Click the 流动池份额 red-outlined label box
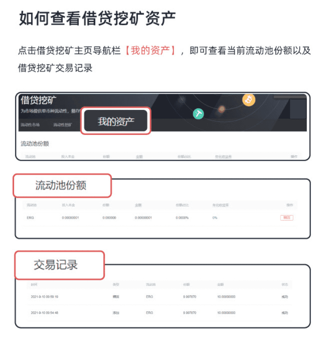Image resolution: width=324 pixels, height=339 pixels. pos(62,185)
